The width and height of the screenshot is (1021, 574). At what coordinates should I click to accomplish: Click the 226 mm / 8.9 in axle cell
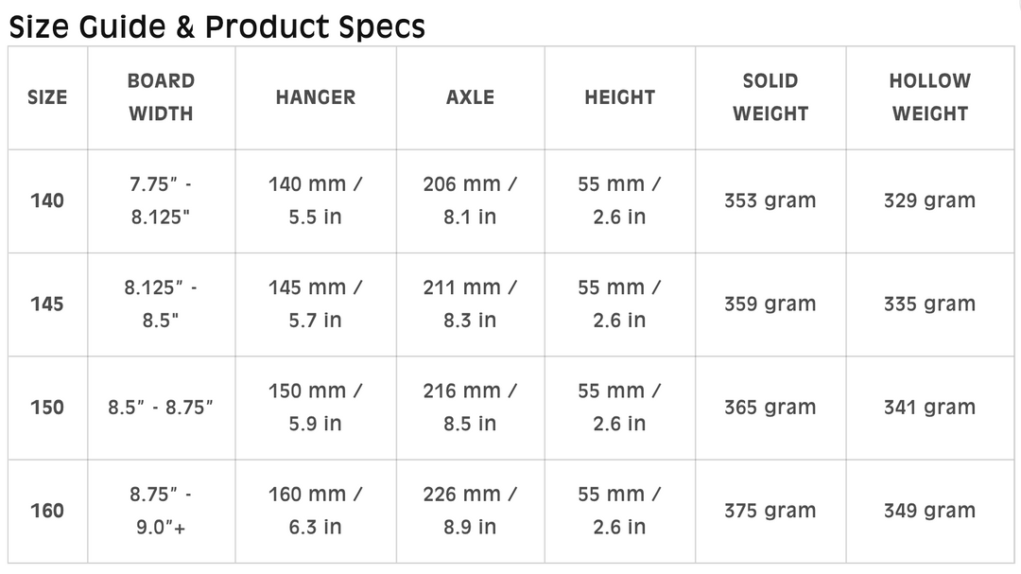coord(470,511)
